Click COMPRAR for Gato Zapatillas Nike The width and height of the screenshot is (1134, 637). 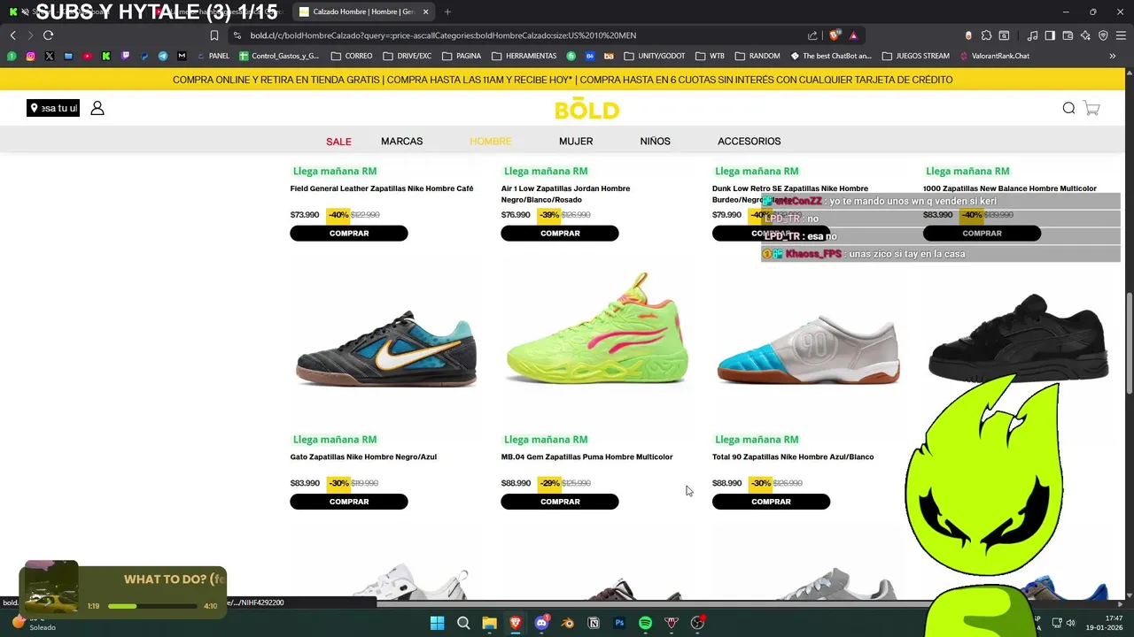349,502
